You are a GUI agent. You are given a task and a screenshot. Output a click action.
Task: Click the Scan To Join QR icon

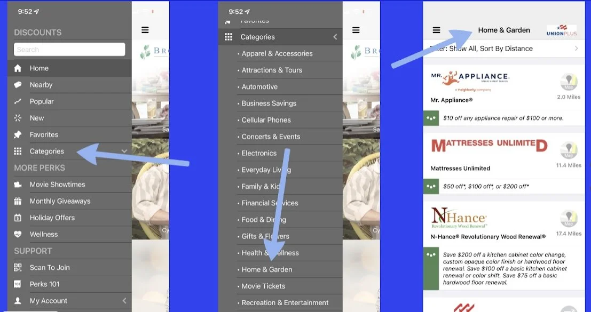pyautogui.click(x=18, y=267)
